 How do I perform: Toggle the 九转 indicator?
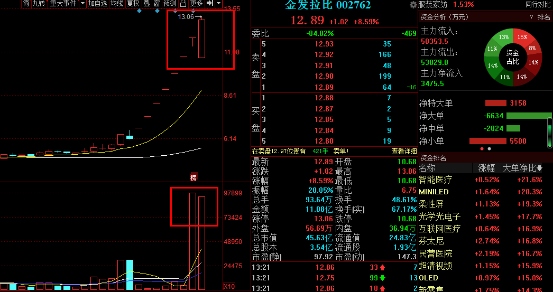(x=39, y=4)
